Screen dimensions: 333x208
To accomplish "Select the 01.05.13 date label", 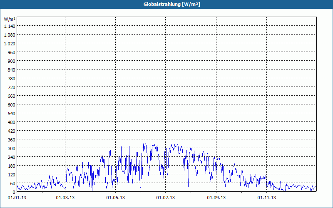I will [x=116, y=198].
